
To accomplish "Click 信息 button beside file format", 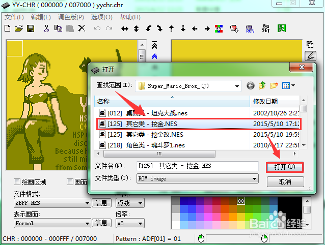I will [101, 203].
